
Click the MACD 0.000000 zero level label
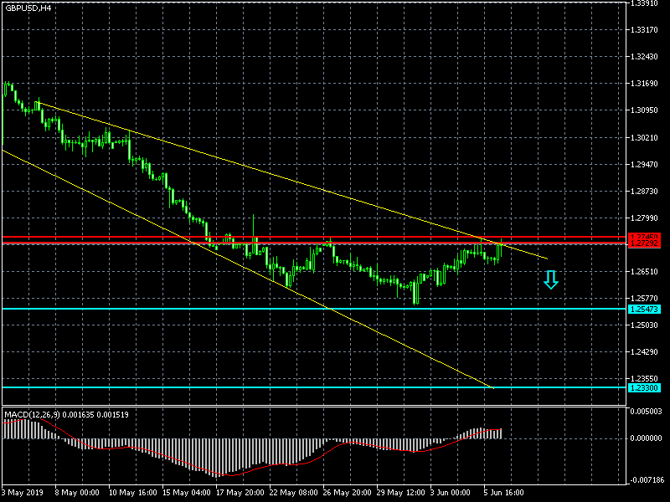click(647, 438)
